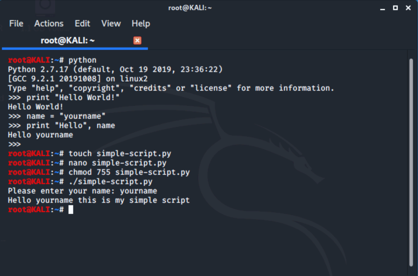Click the './simple-script.py' command line
Screen dimensions: 418x276
[80, 182]
